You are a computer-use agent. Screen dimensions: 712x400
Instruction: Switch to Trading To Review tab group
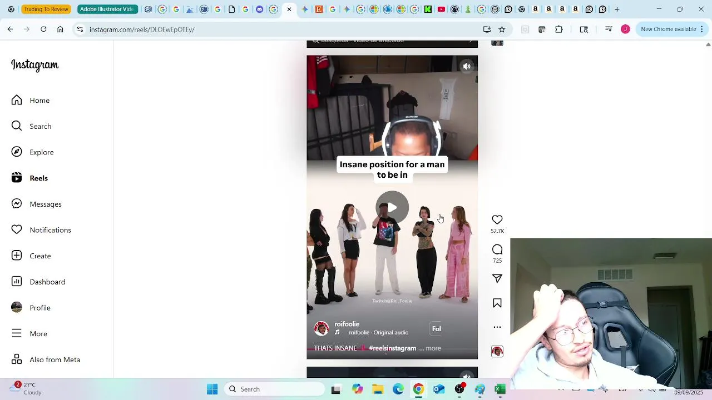point(46,9)
